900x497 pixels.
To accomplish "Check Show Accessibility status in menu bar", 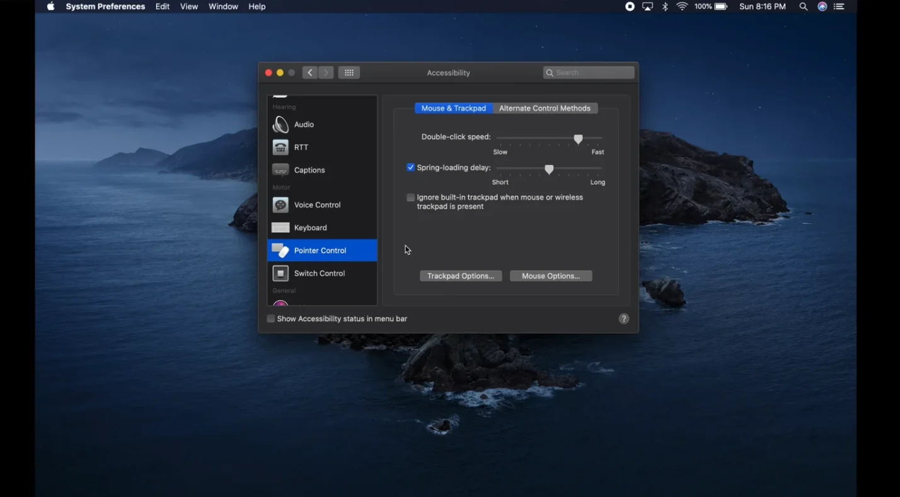I will tap(270, 318).
